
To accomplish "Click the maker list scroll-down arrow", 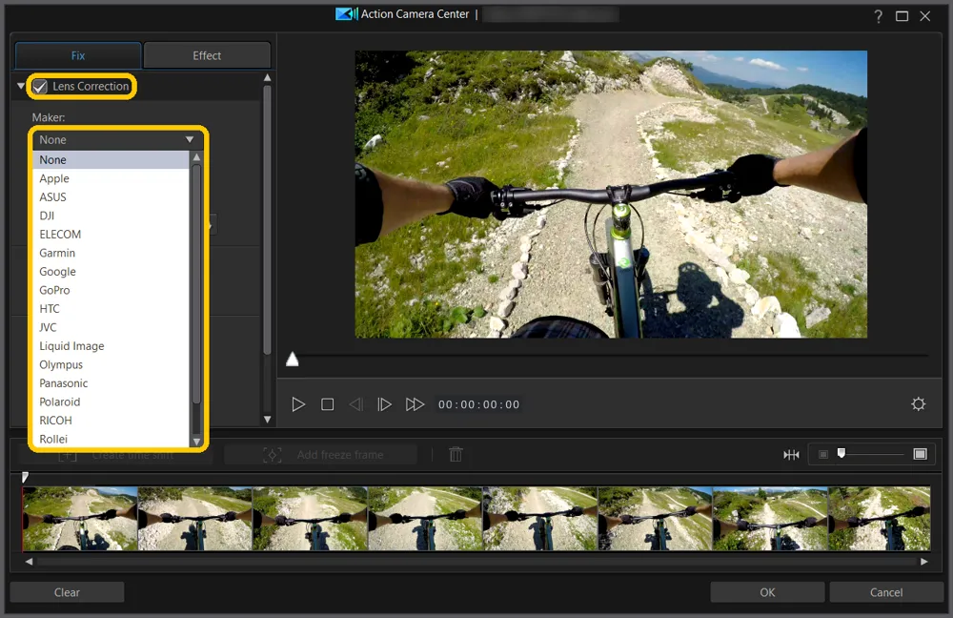I will pos(196,441).
